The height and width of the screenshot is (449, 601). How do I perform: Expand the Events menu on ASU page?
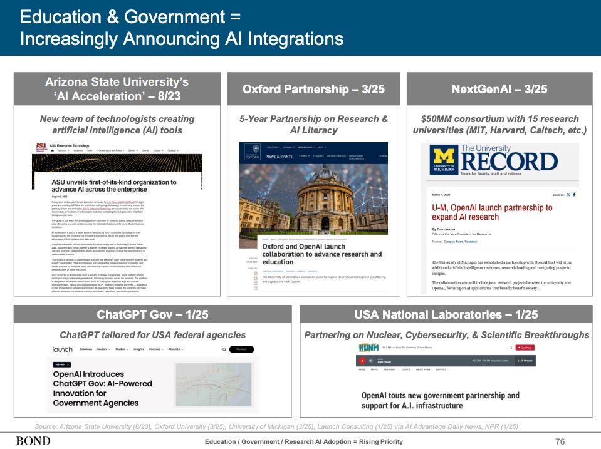(x=133, y=150)
